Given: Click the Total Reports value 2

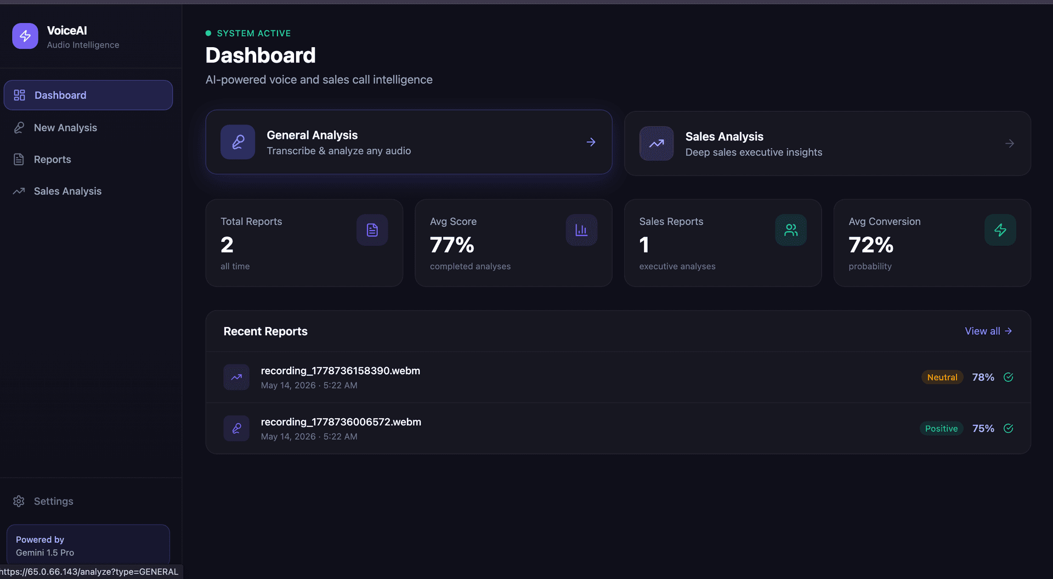Looking at the screenshot, I should pos(227,245).
